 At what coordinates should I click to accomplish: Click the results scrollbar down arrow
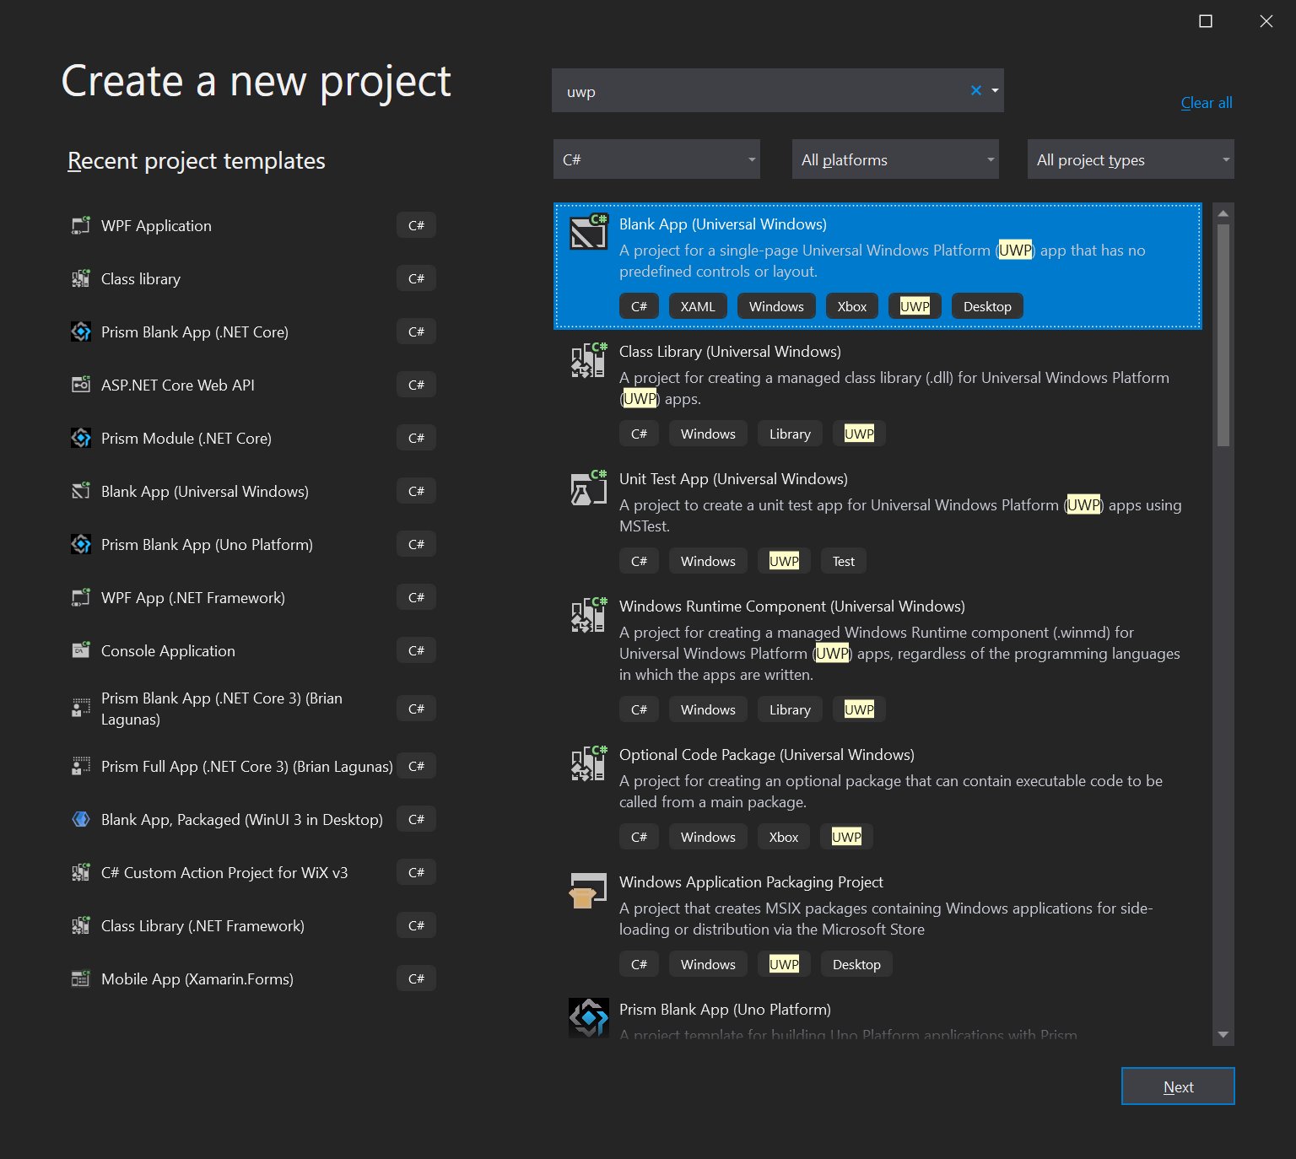(1223, 1035)
